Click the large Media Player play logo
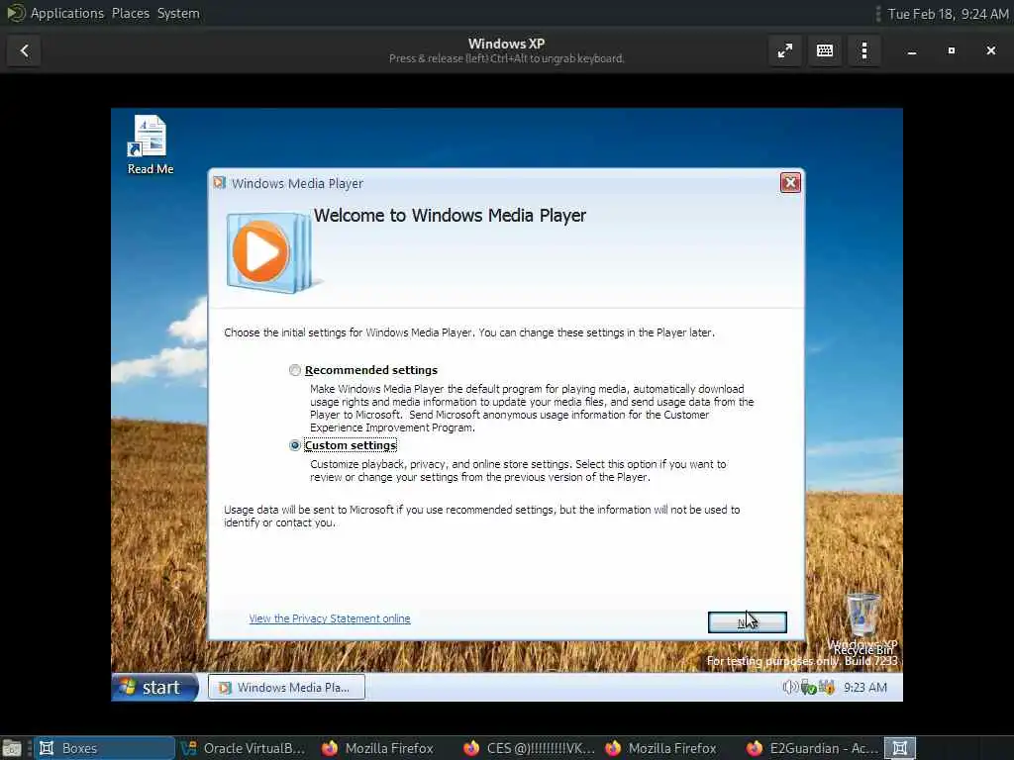1014x760 pixels. [x=269, y=252]
